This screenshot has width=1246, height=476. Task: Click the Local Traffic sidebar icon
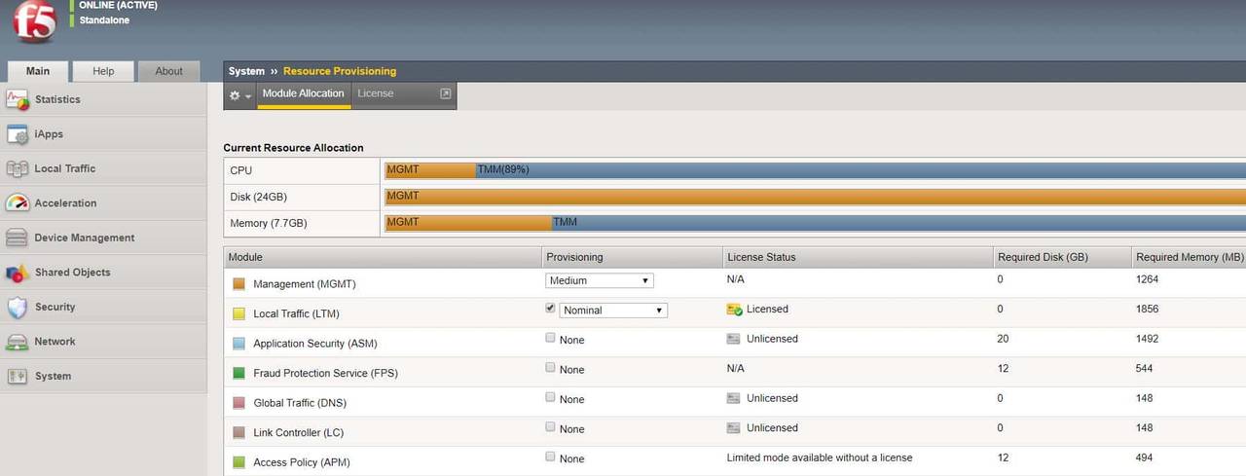18,168
